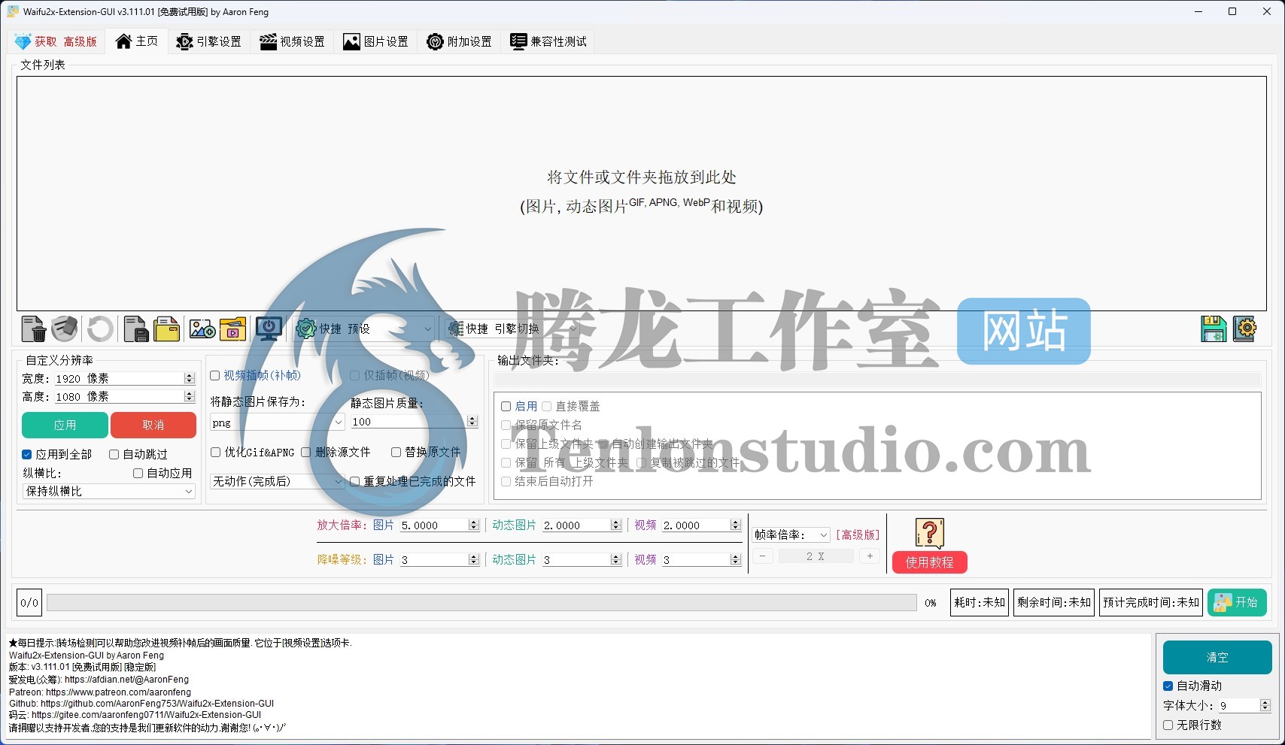
Task: Open the 视频设置 tab
Action: pos(292,41)
